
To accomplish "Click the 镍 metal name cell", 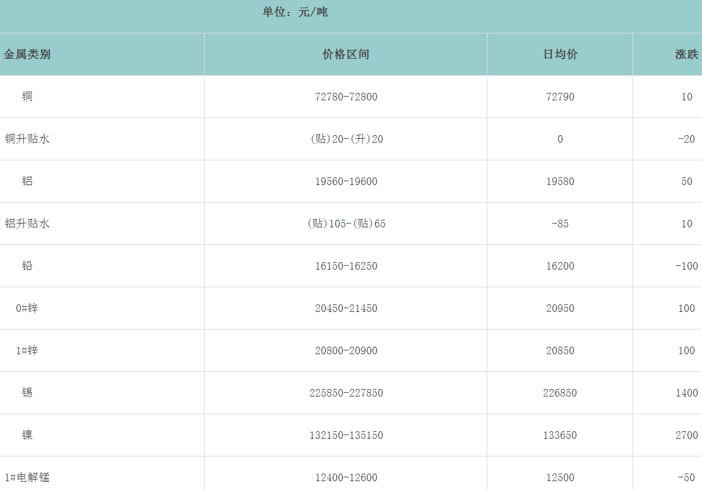I will click(x=27, y=435).
